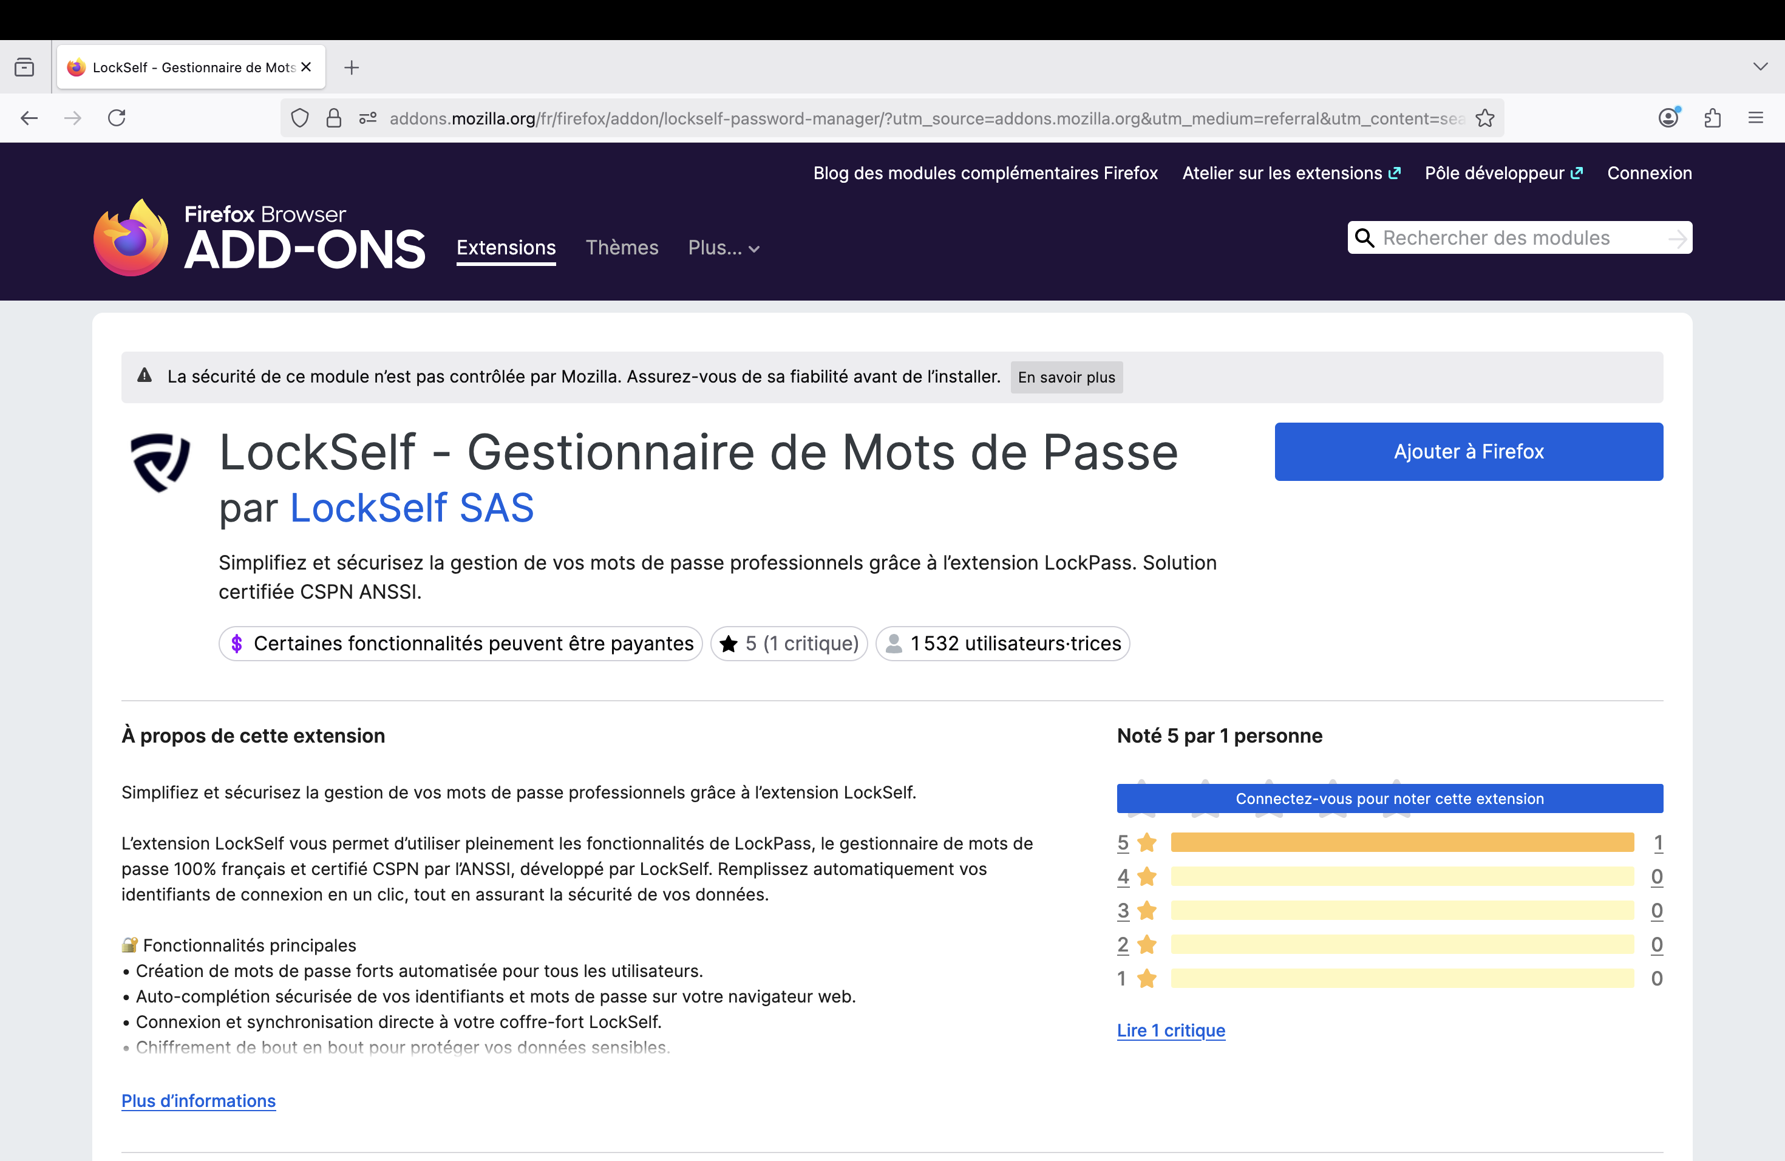Click the 4-star review count 0
This screenshot has height=1161, width=1785.
[x=1657, y=877]
